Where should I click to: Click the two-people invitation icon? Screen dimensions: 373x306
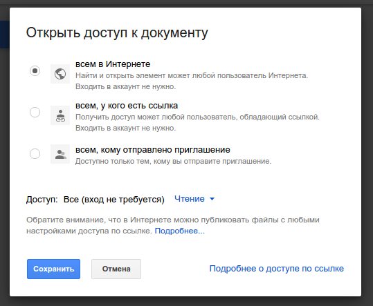[x=60, y=154]
